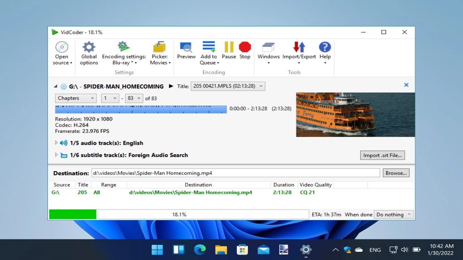Click the CQ 21 quality value
Viewport: 463px width, 260px height.
coord(307,192)
